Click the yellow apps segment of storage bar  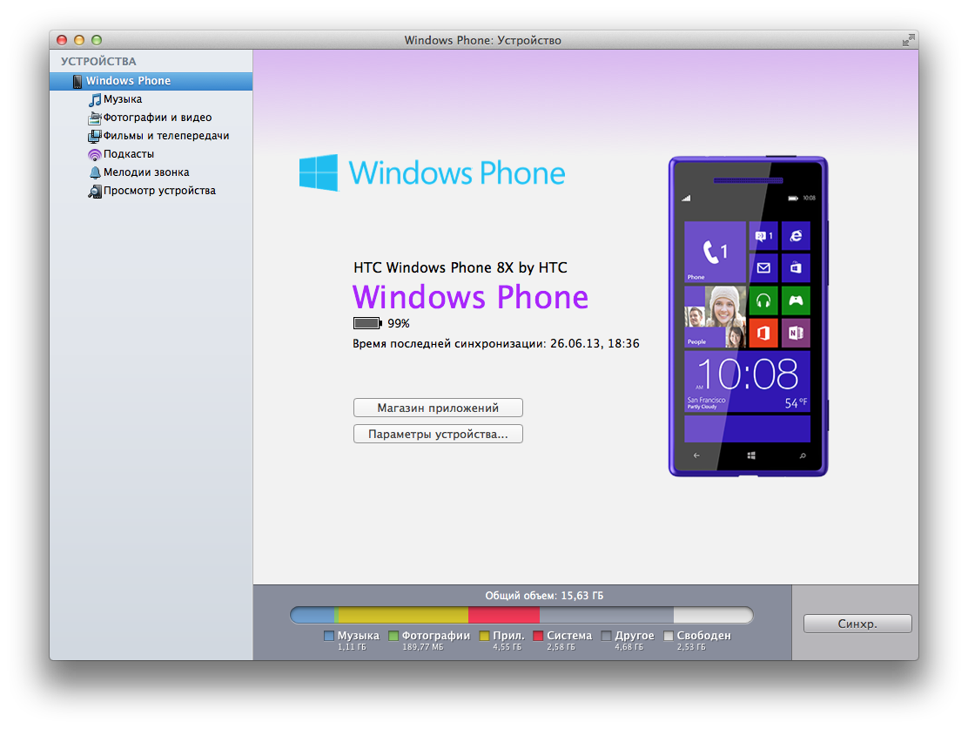(404, 615)
